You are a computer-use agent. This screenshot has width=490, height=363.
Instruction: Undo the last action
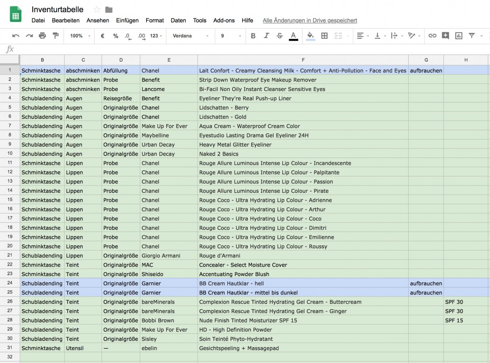(x=16, y=36)
